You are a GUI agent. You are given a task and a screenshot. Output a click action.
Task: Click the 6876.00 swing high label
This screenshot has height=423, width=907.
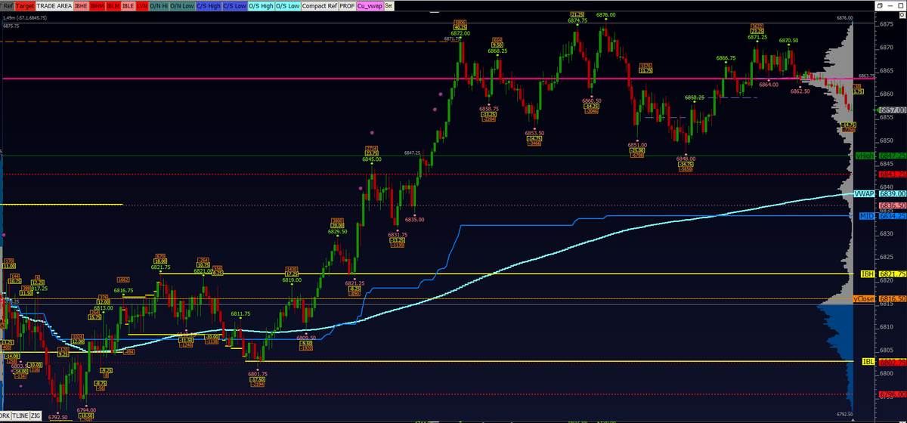click(x=605, y=15)
